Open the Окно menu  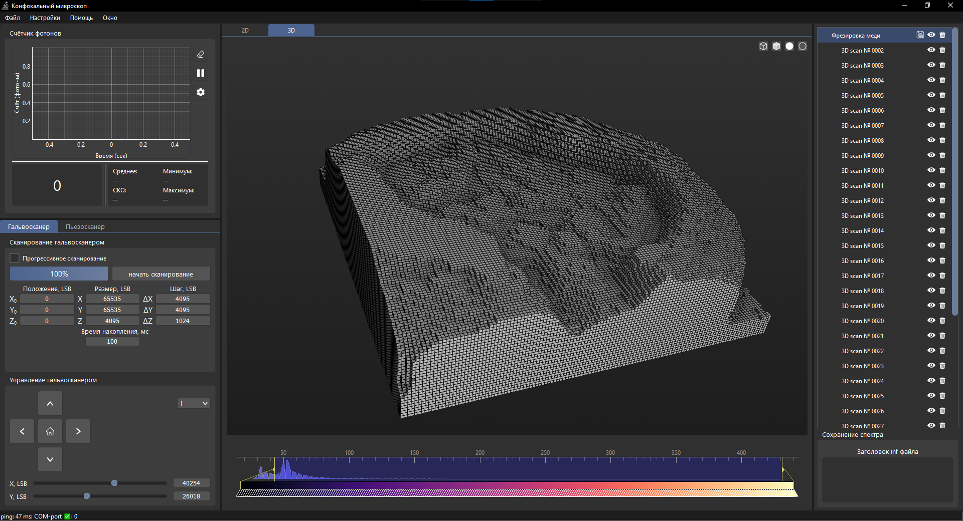(x=110, y=18)
